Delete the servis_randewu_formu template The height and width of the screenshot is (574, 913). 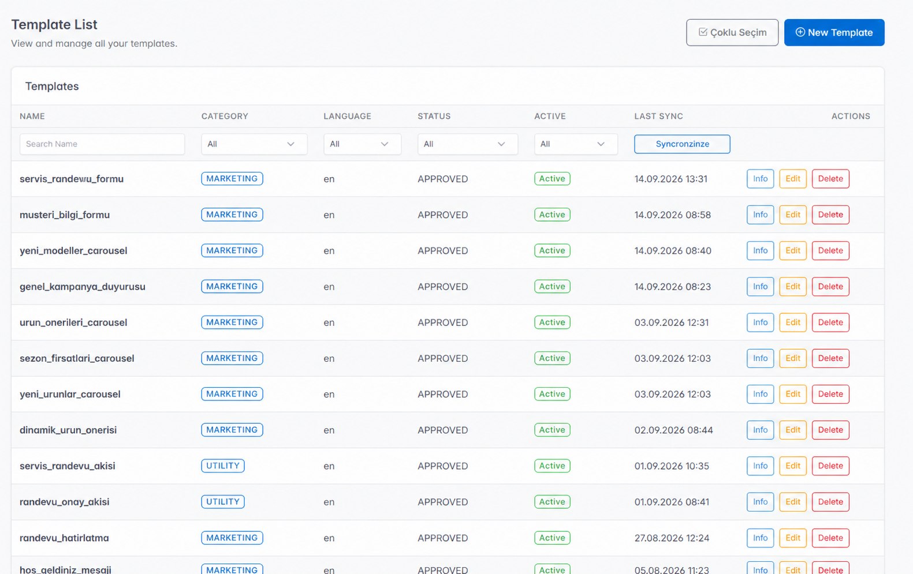coord(830,179)
